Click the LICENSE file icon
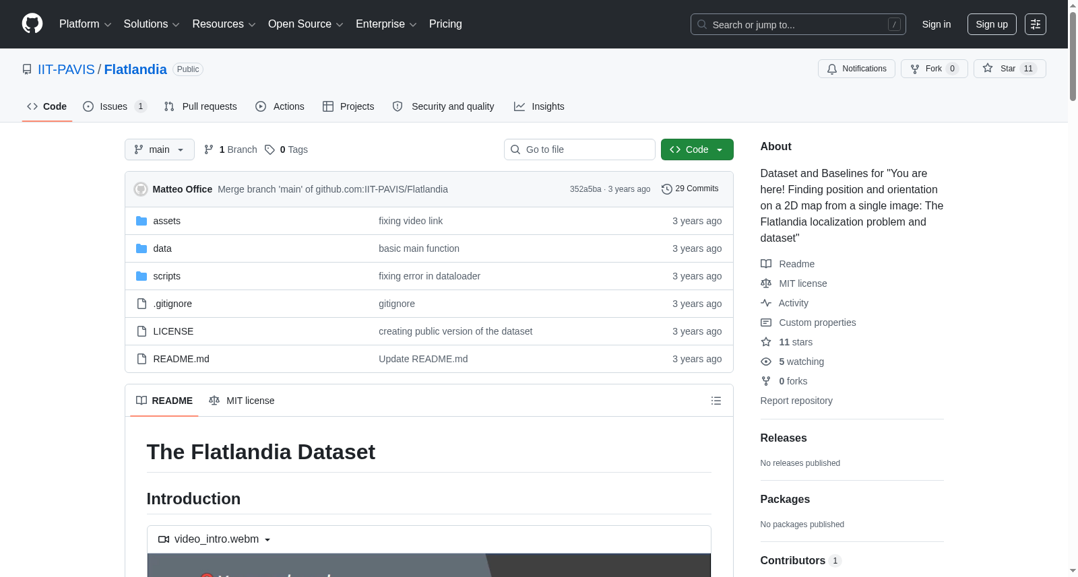 tap(141, 331)
